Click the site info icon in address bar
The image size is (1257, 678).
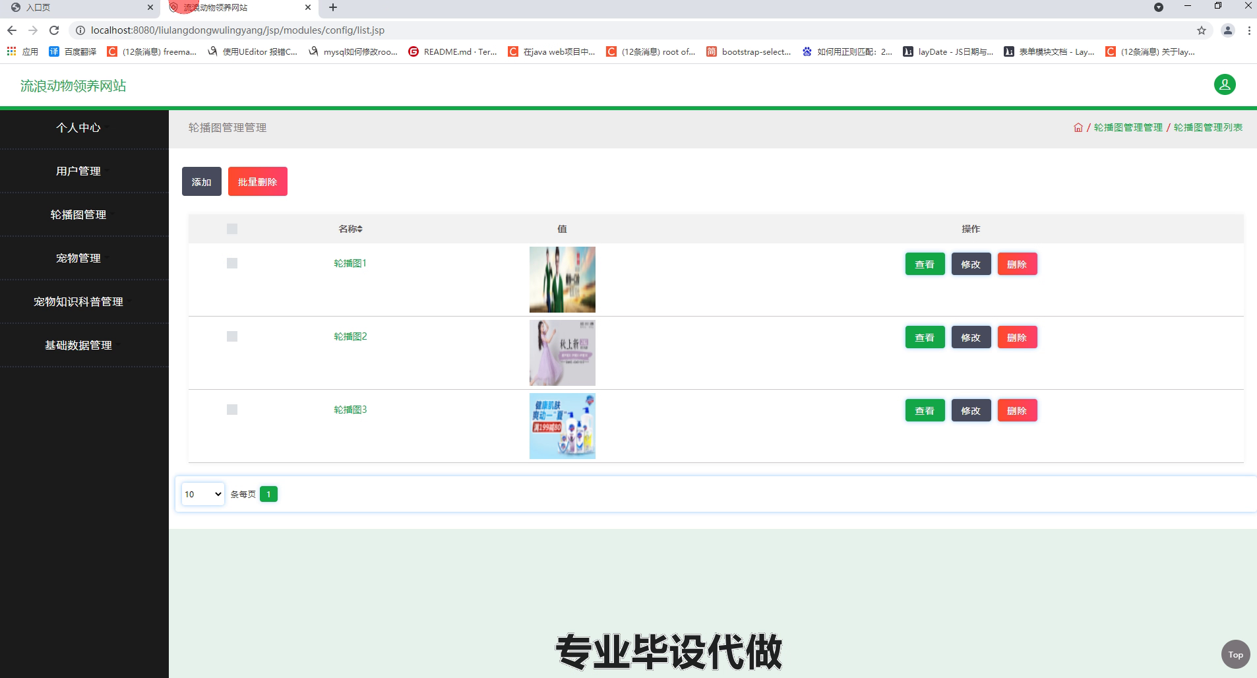[80, 30]
